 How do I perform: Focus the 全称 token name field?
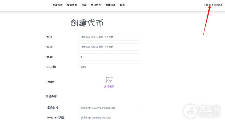tap(109, 37)
